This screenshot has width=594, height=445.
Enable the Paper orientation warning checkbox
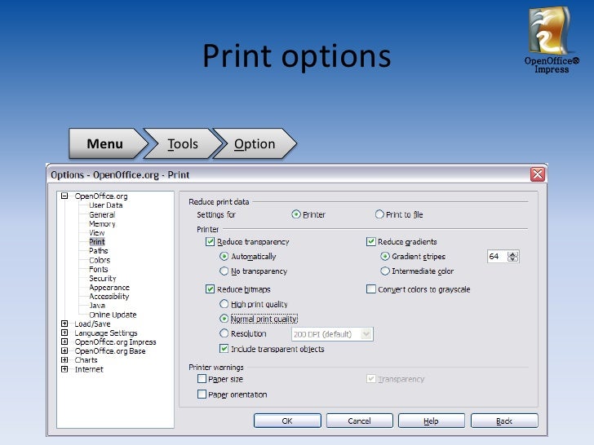pos(202,394)
